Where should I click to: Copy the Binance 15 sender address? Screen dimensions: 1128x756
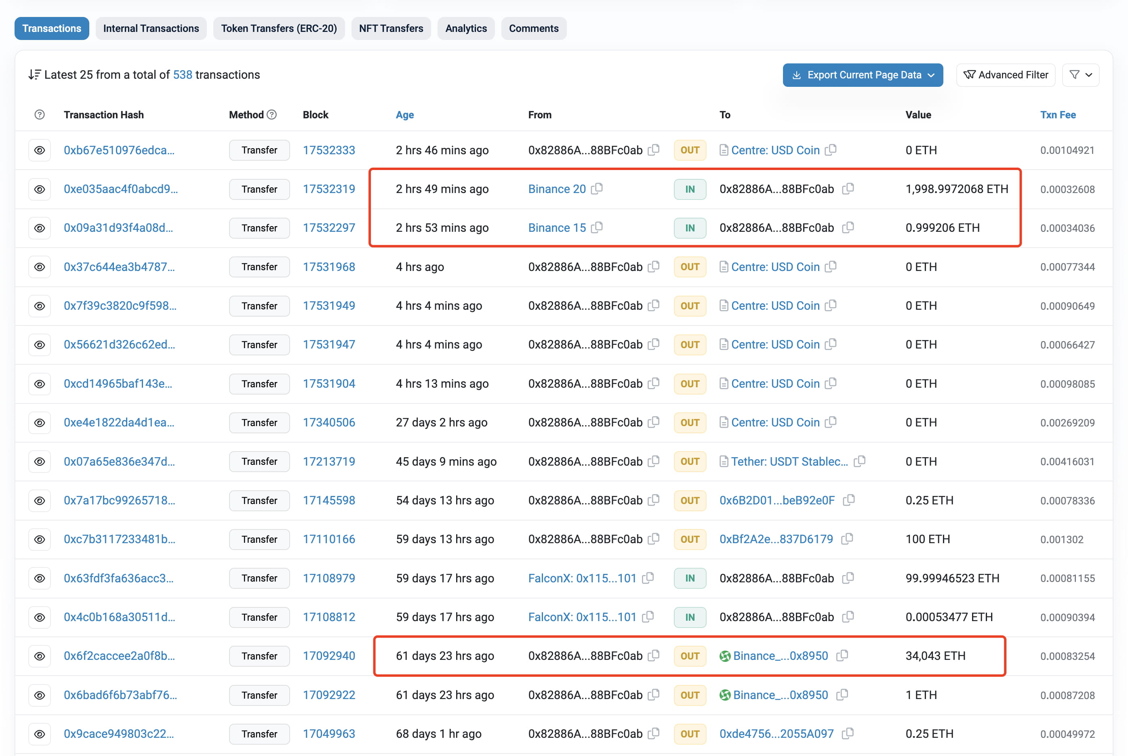coord(597,227)
